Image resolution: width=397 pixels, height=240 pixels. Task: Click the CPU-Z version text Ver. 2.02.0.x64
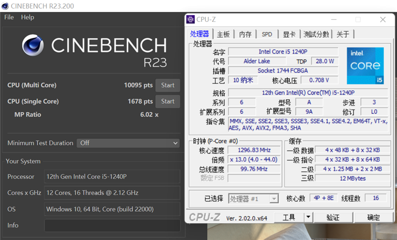pos(246,218)
